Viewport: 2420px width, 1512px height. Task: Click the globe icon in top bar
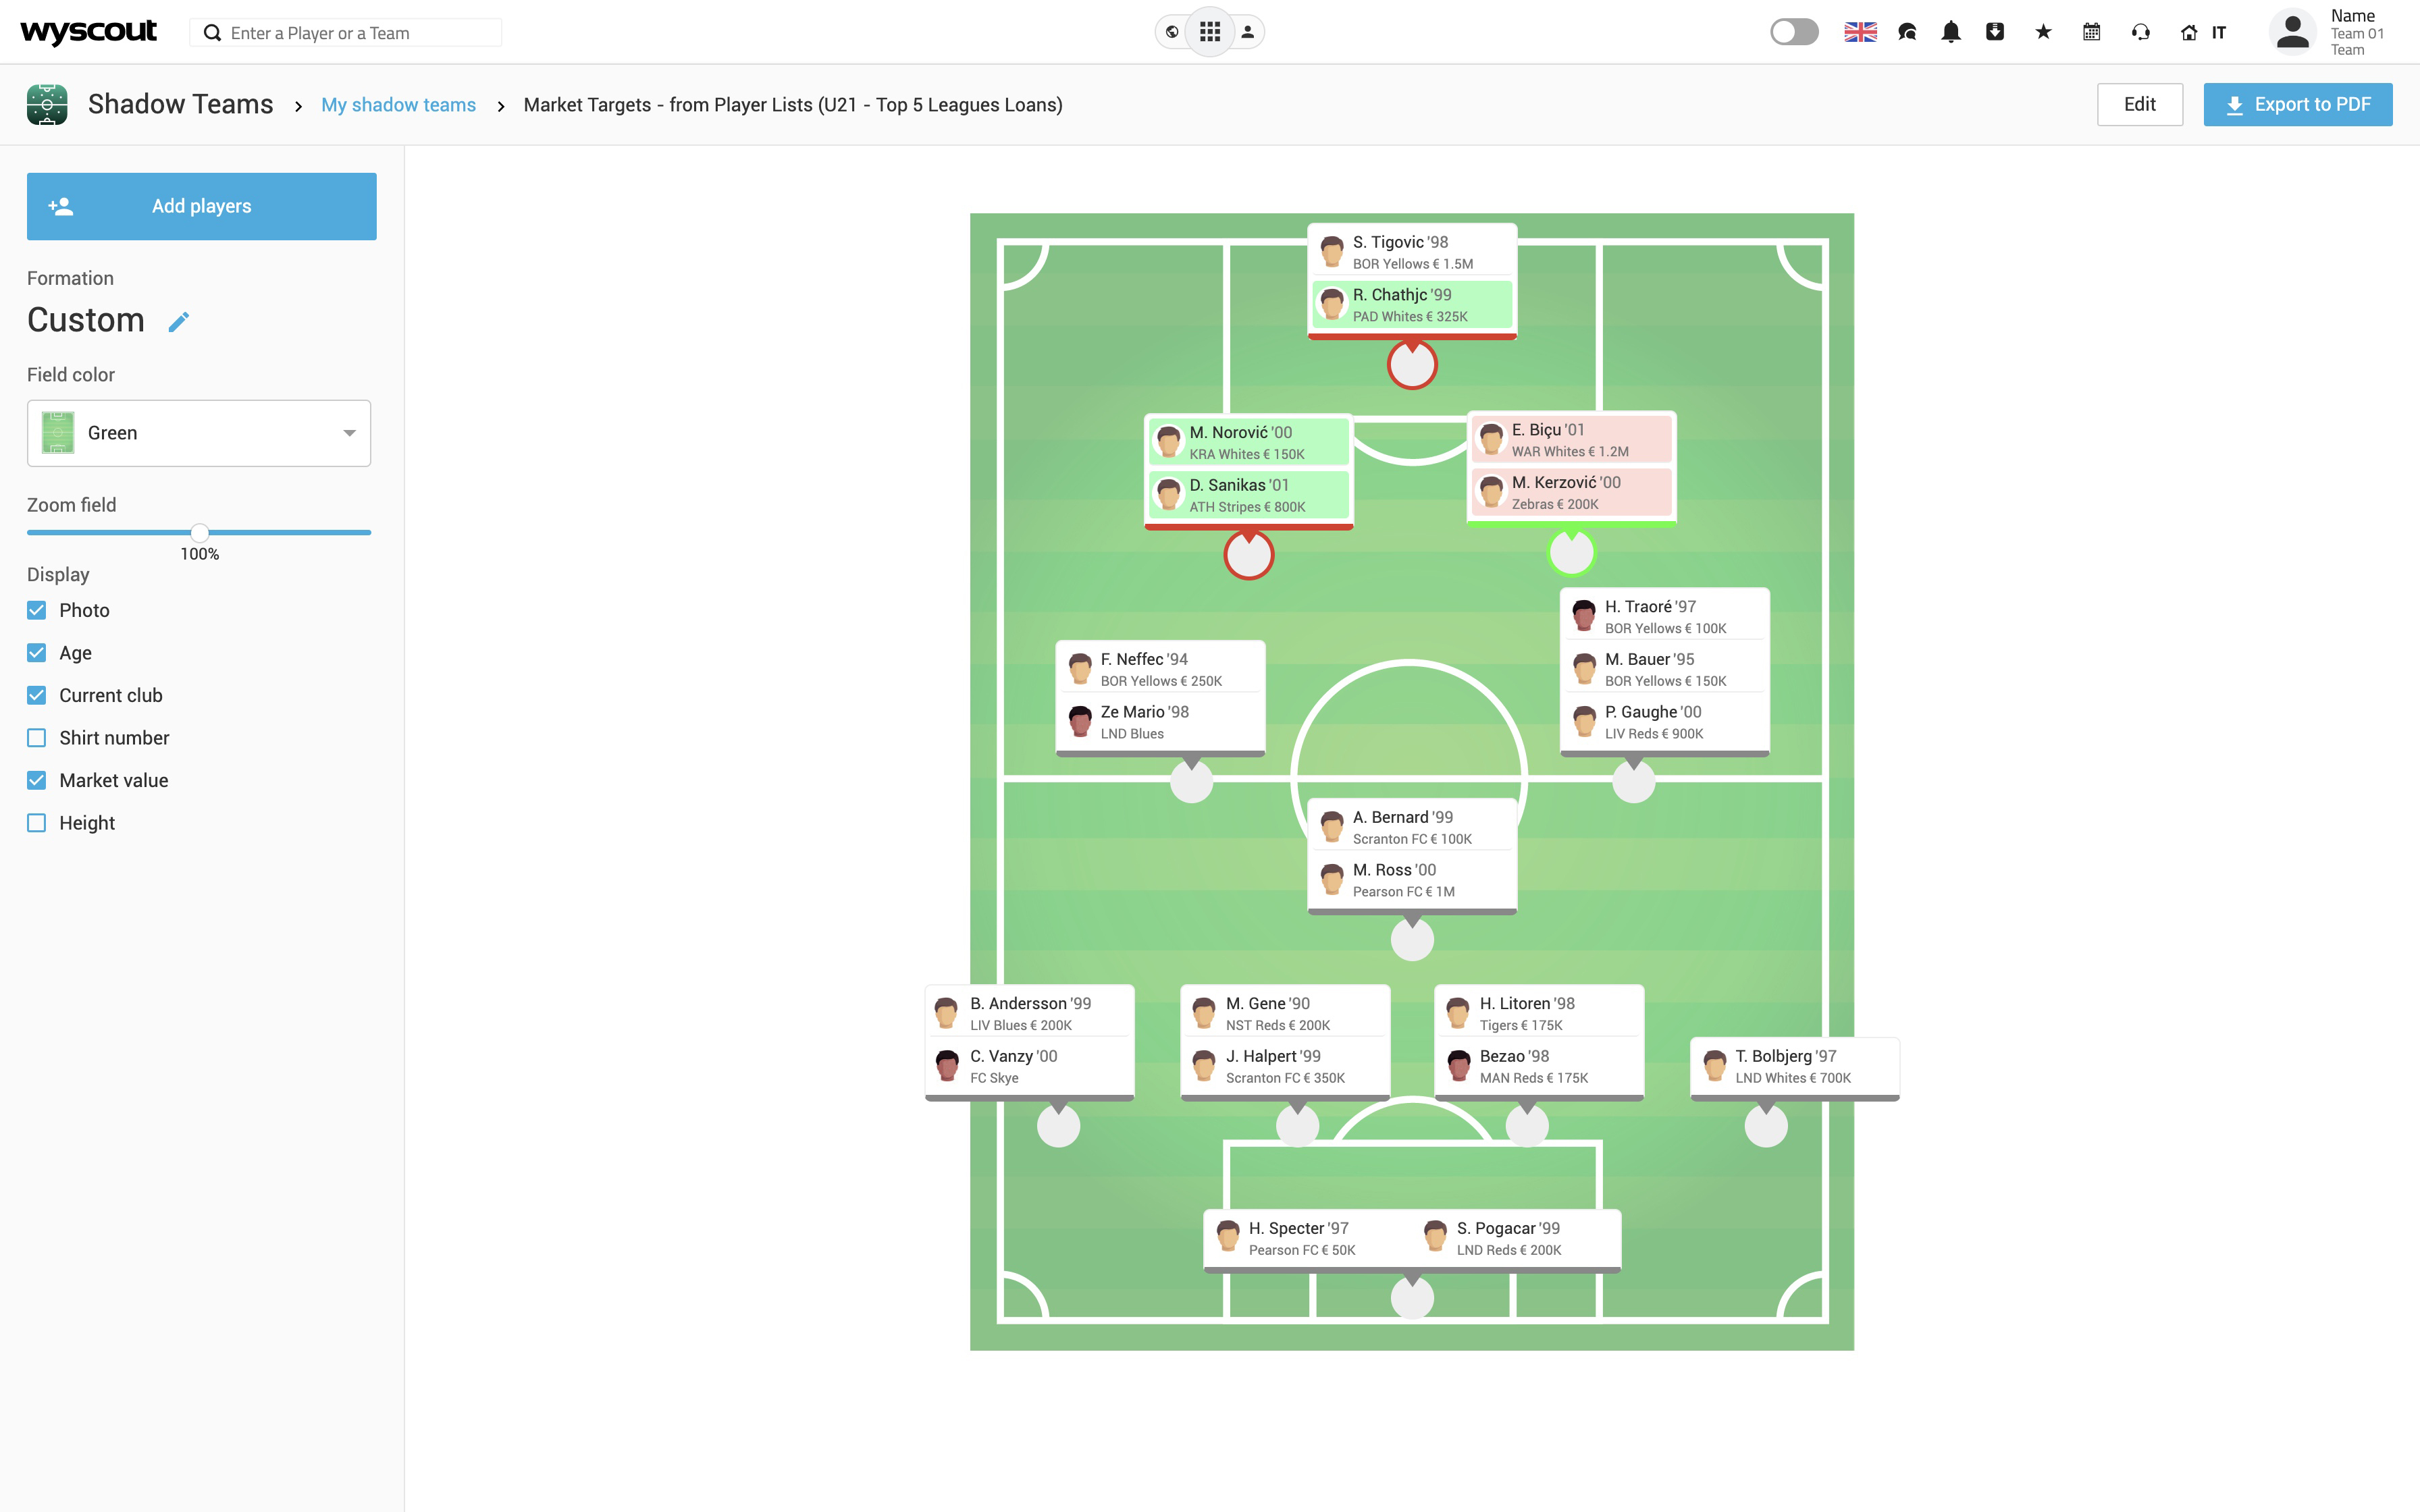[1172, 32]
